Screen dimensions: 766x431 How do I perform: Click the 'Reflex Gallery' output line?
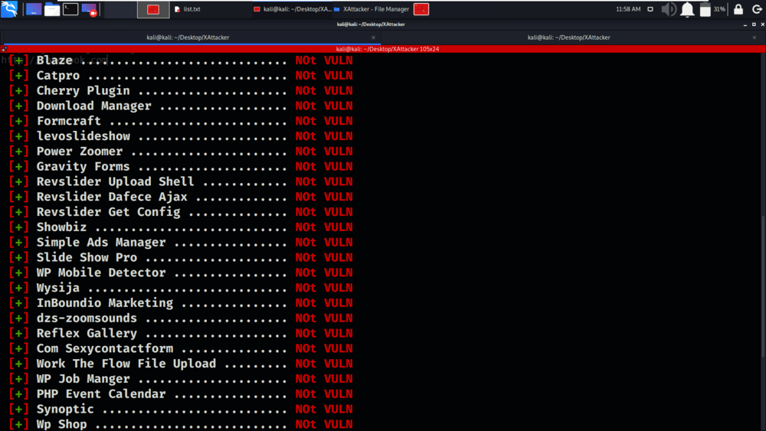[x=181, y=333]
